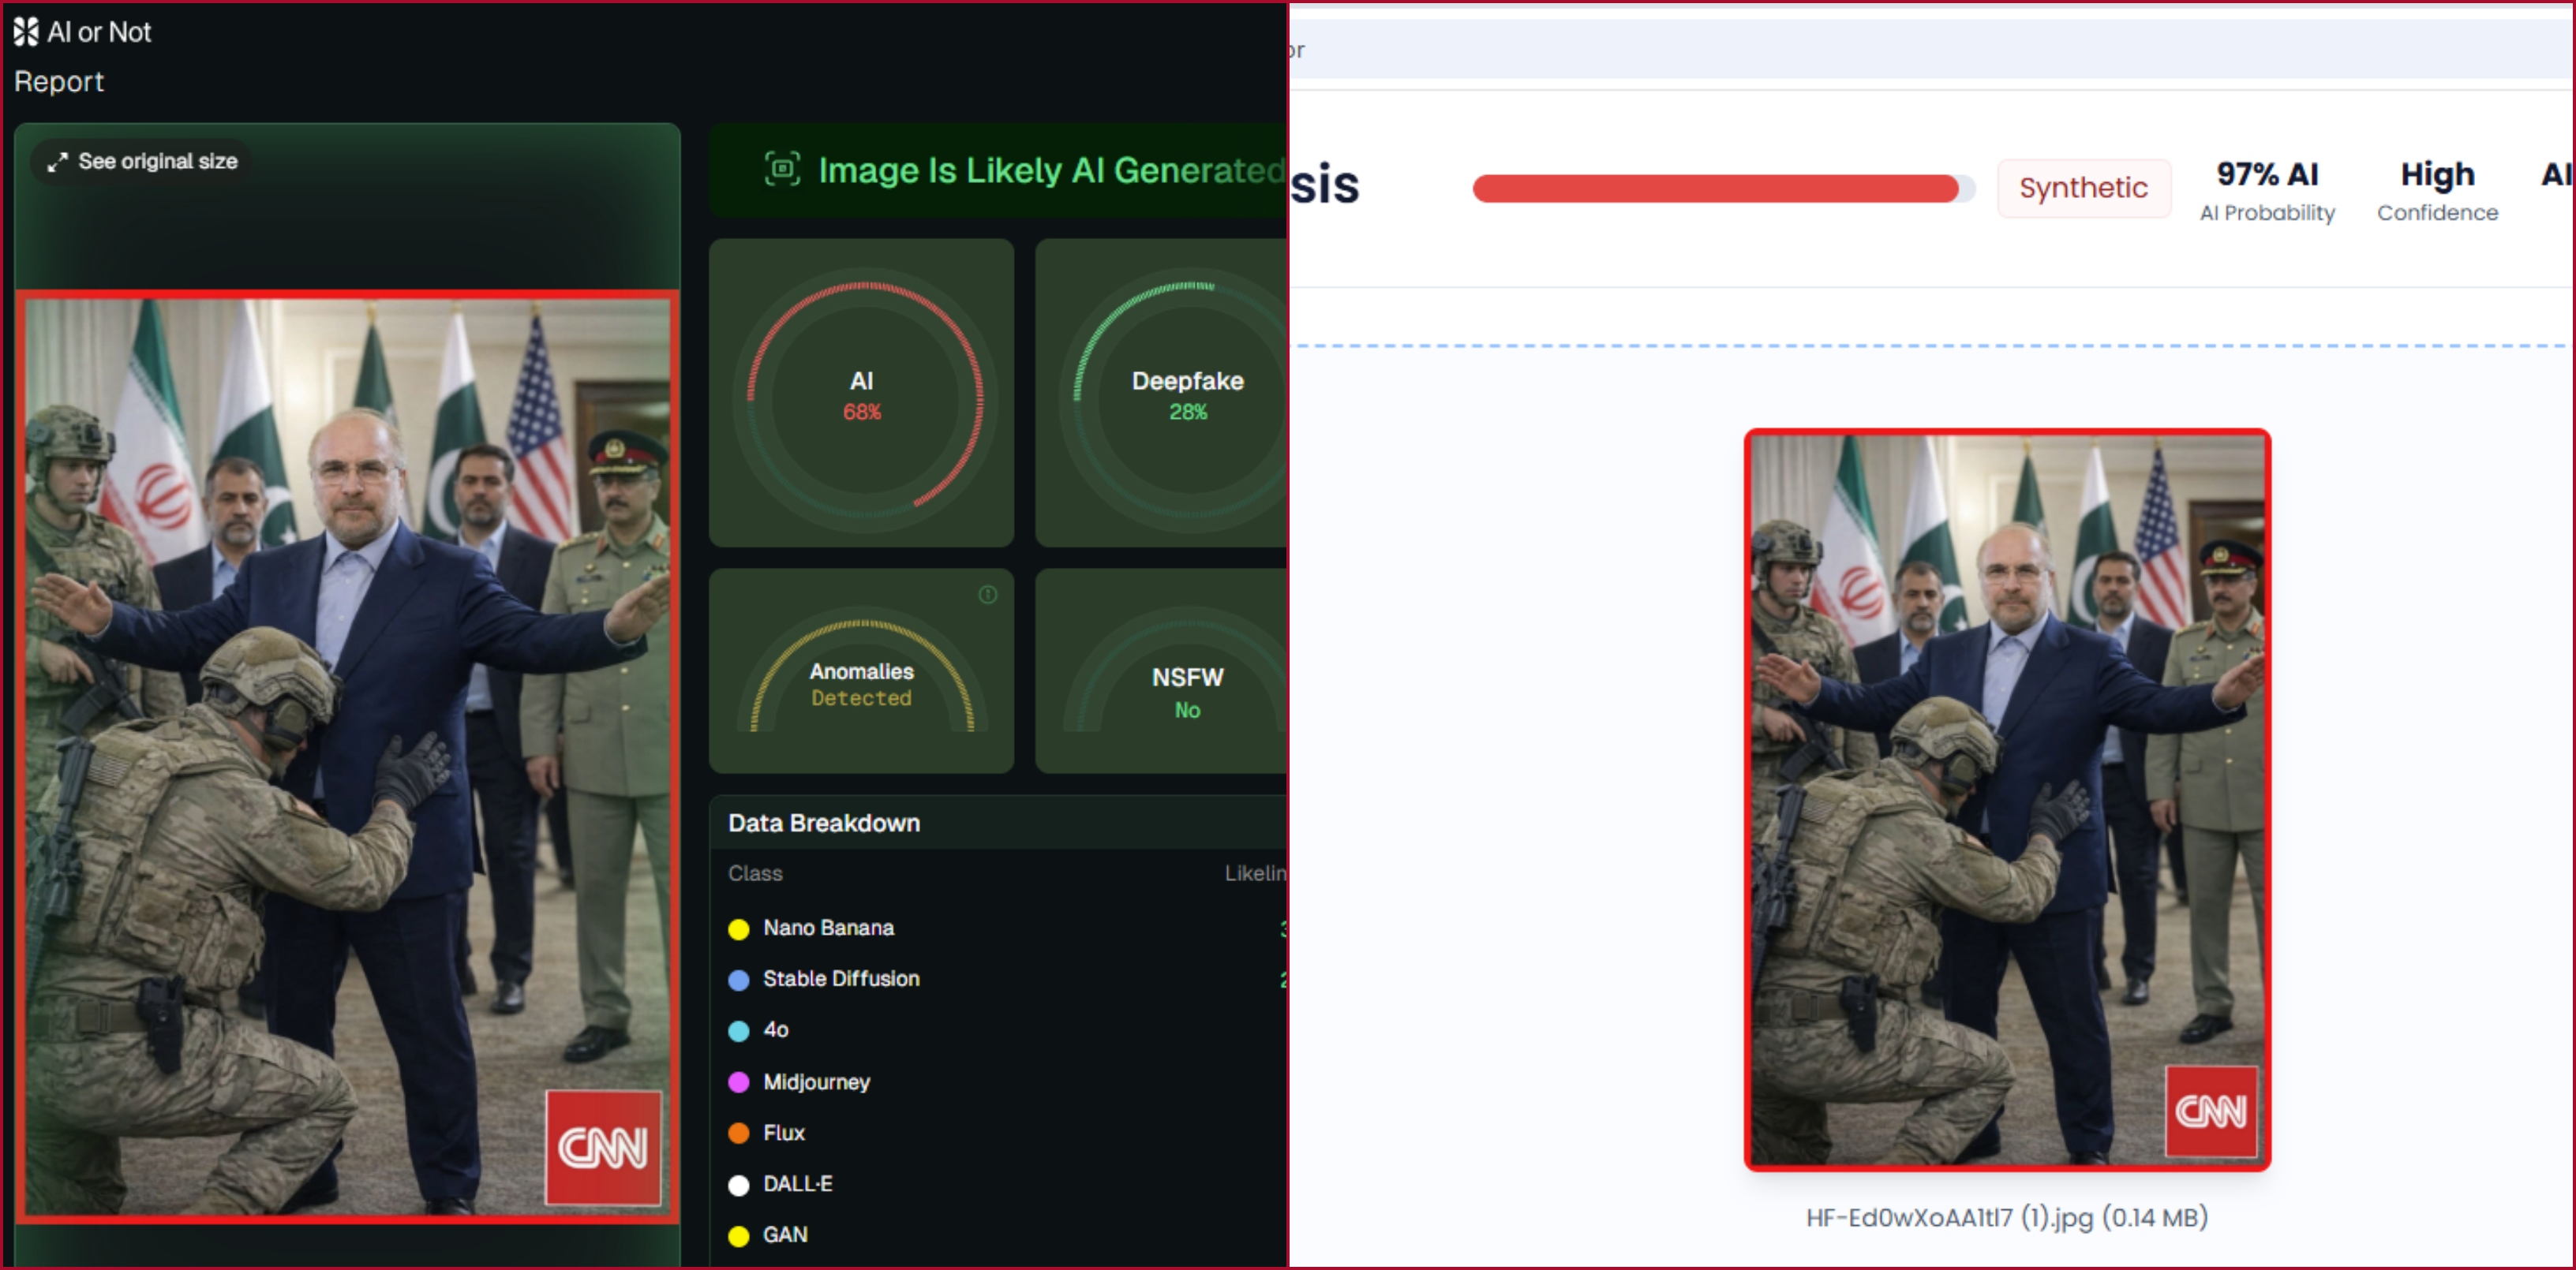Click the white DALL-E dot

(739, 1185)
